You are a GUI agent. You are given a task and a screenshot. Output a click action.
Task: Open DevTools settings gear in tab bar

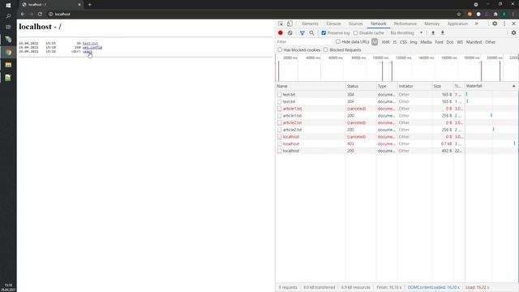495,24
